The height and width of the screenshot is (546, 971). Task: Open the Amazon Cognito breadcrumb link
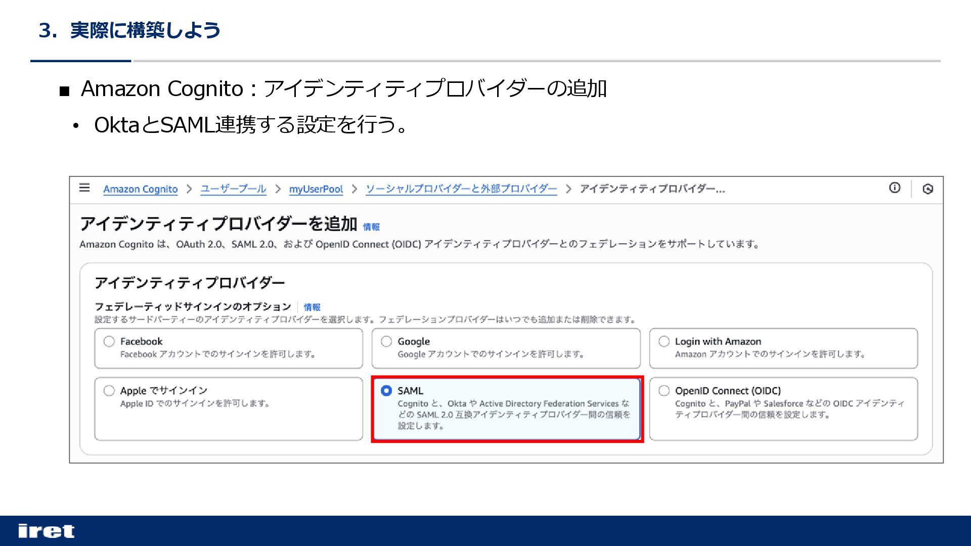tap(141, 189)
